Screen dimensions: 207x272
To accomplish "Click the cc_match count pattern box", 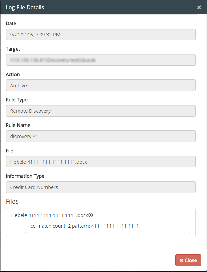I will pos(107,226).
